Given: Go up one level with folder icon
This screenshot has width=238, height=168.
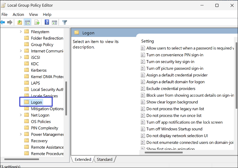Looking at the screenshot, I should (x=20, y=23).
